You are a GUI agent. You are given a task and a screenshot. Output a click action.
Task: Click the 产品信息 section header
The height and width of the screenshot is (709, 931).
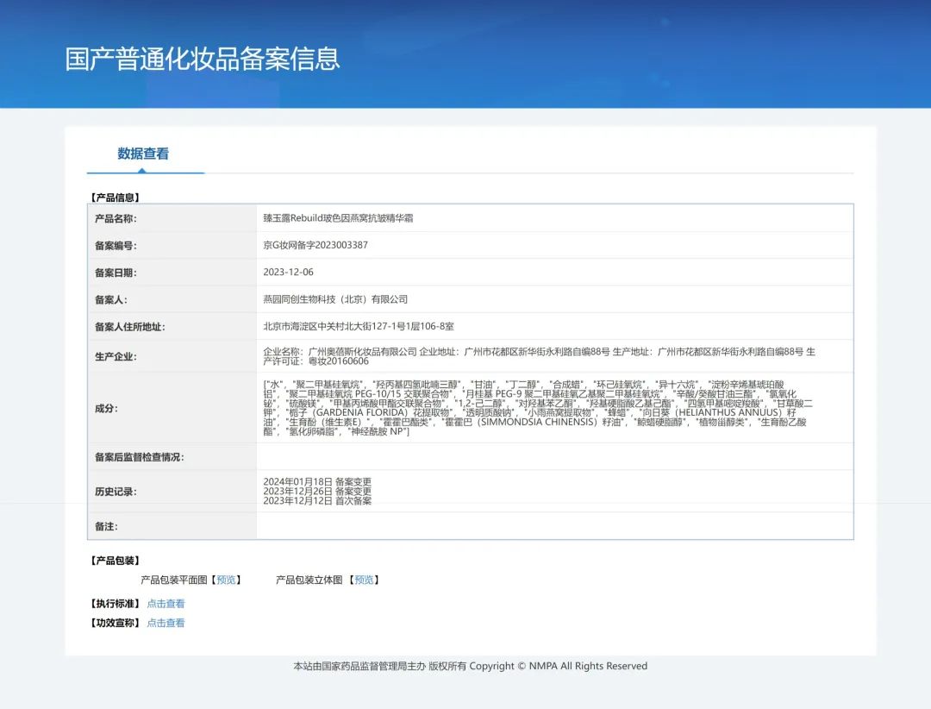116,198
